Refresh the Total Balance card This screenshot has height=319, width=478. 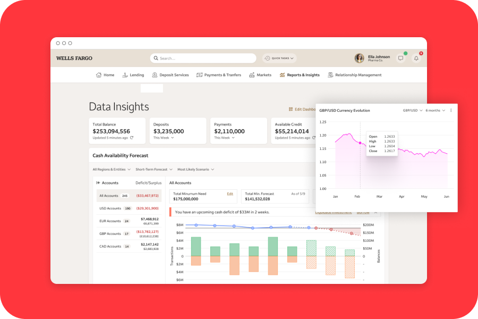(x=132, y=138)
